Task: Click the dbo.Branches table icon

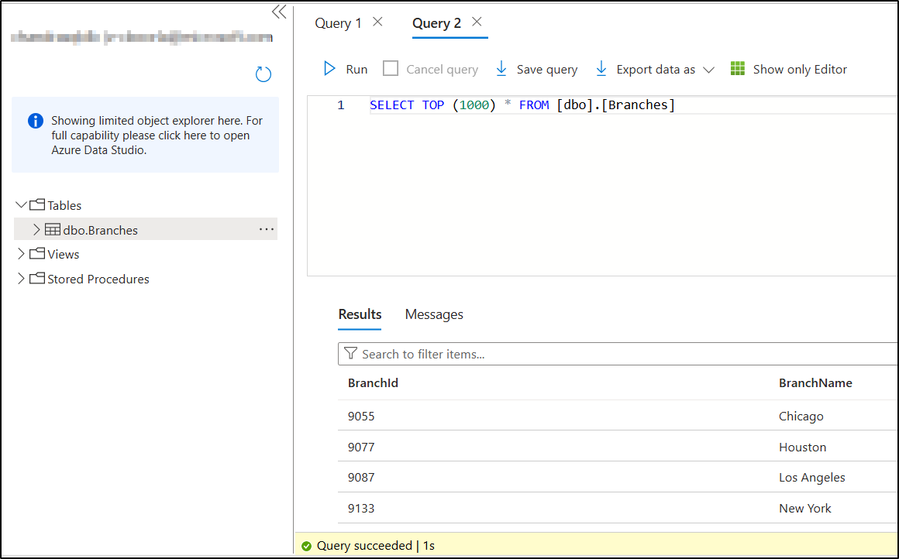Action: click(x=53, y=230)
